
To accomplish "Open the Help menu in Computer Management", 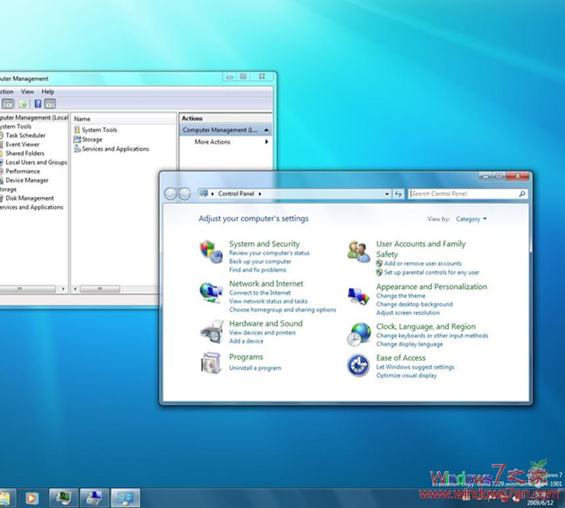I will point(48,92).
